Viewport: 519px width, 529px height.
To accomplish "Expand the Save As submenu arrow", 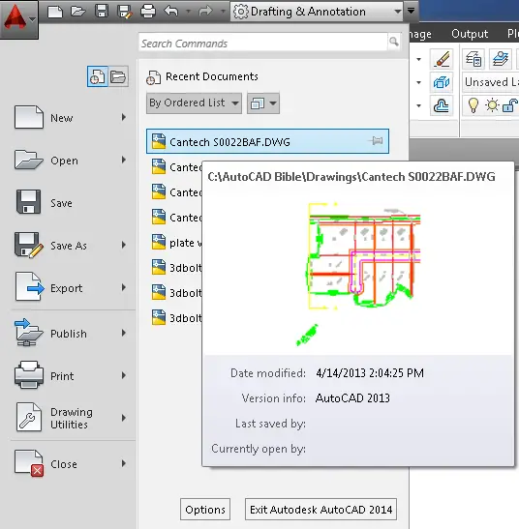I will [x=124, y=245].
